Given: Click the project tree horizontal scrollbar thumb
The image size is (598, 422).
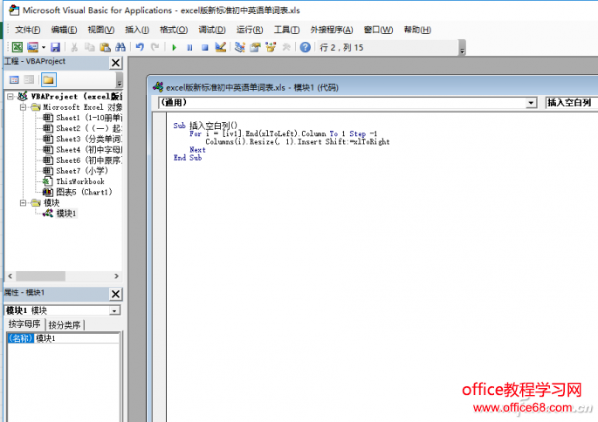Looking at the screenshot, I should click(x=40, y=276).
